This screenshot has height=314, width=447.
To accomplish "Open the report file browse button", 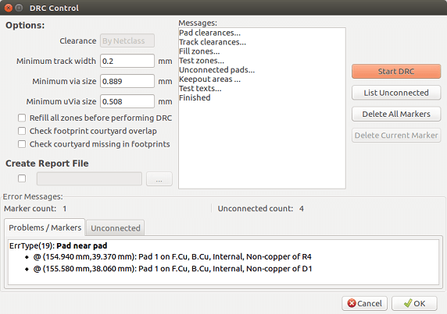I will pos(159,179).
